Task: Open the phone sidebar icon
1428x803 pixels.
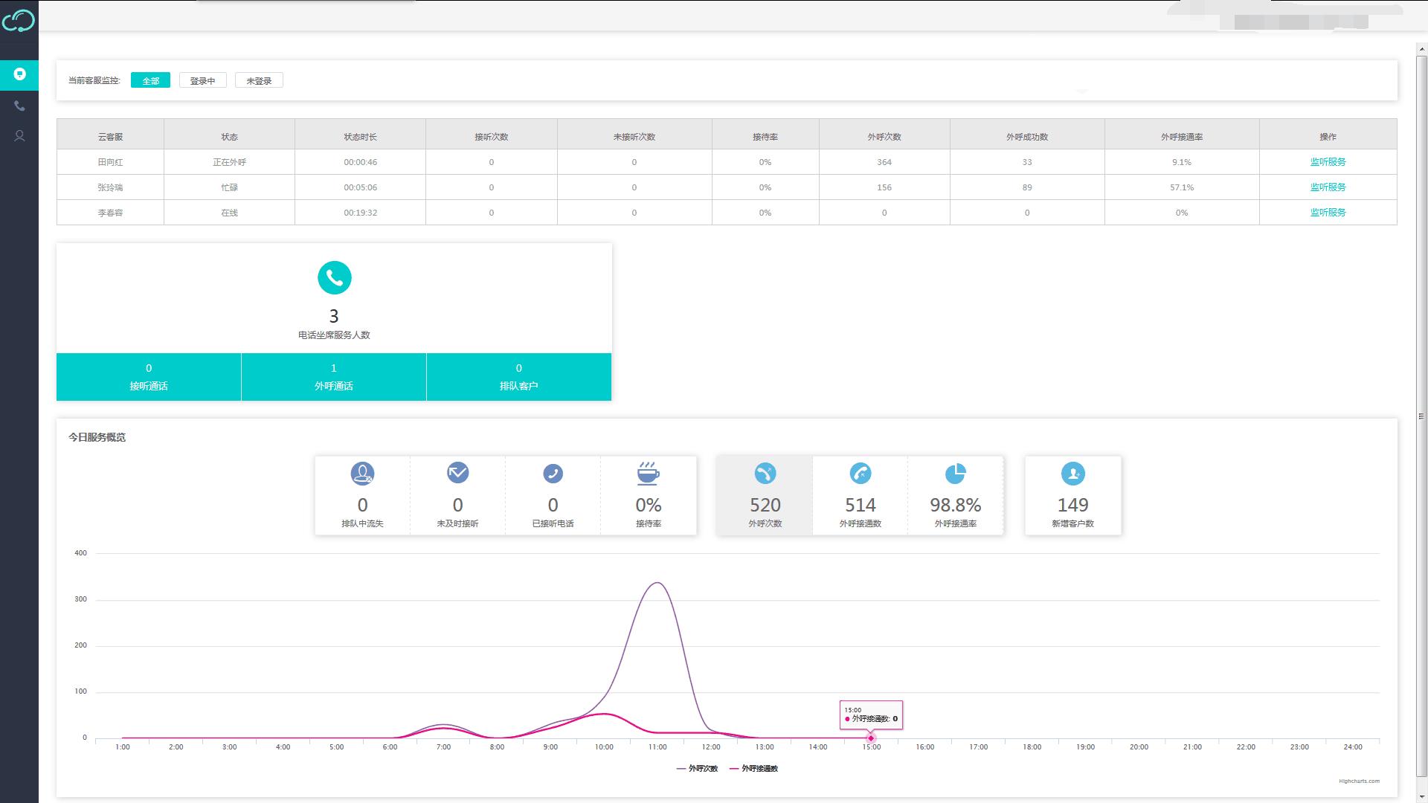Action: (19, 106)
